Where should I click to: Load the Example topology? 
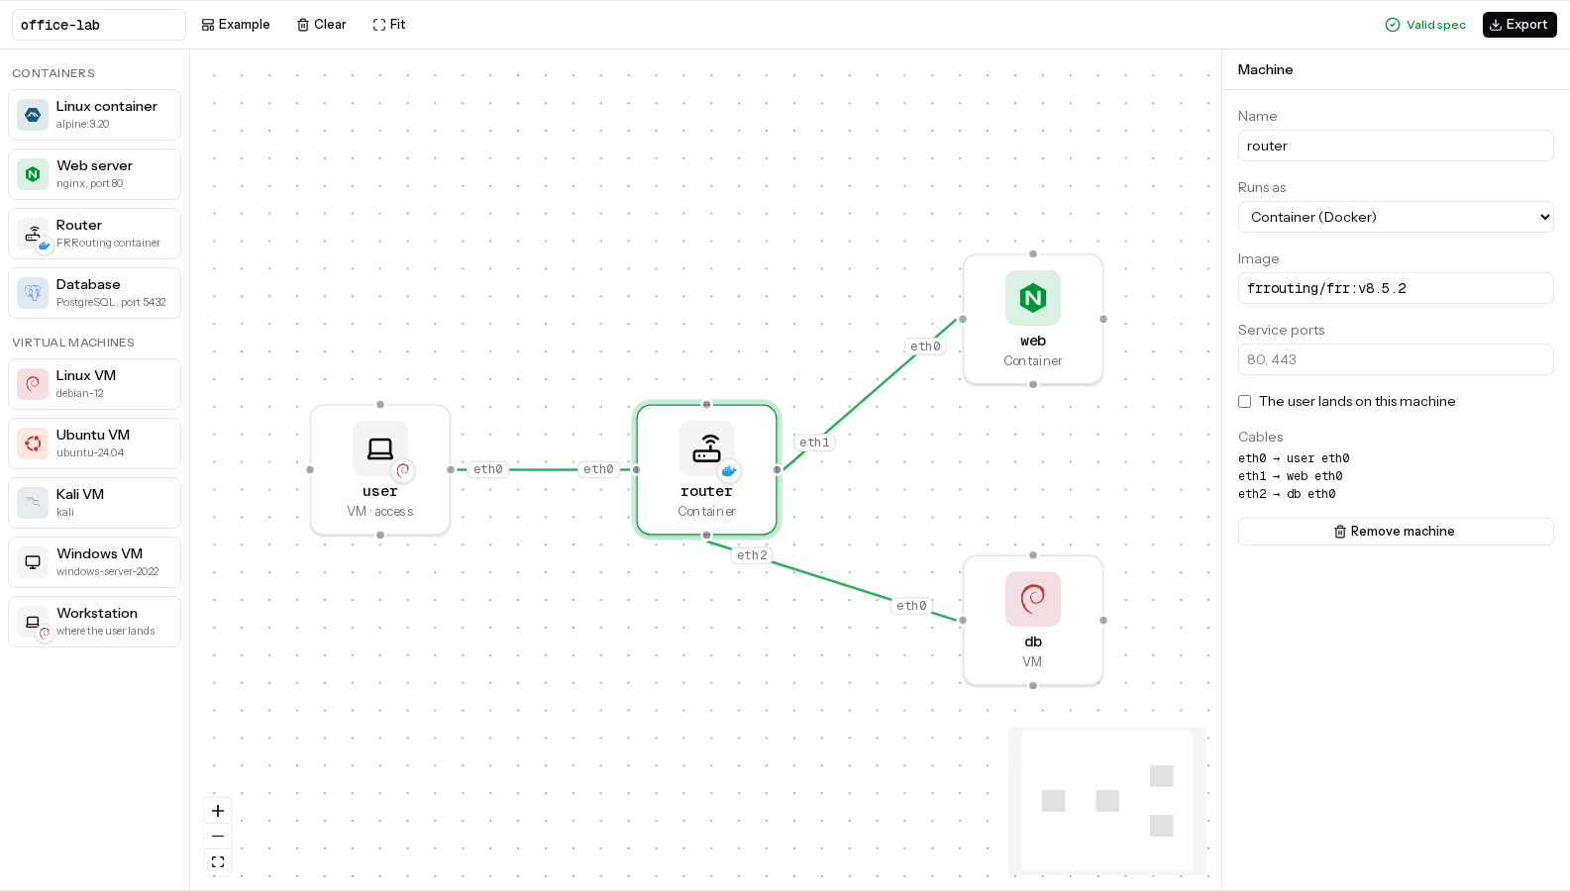click(236, 25)
